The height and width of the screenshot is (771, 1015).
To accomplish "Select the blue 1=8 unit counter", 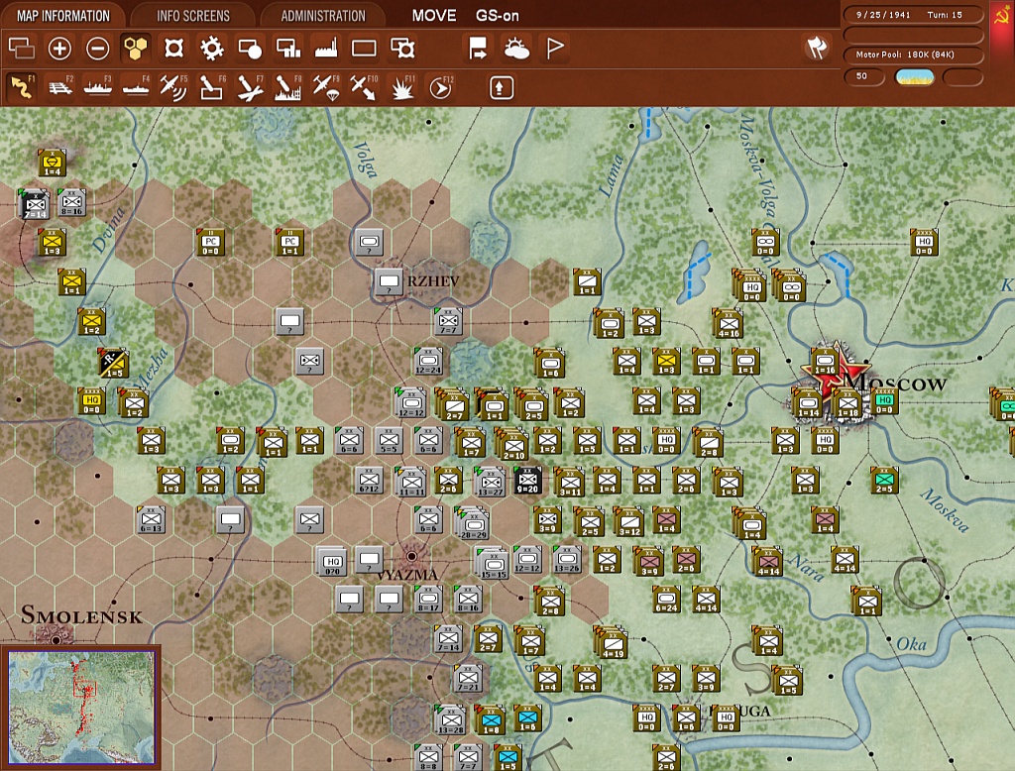I will [x=492, y=719].
